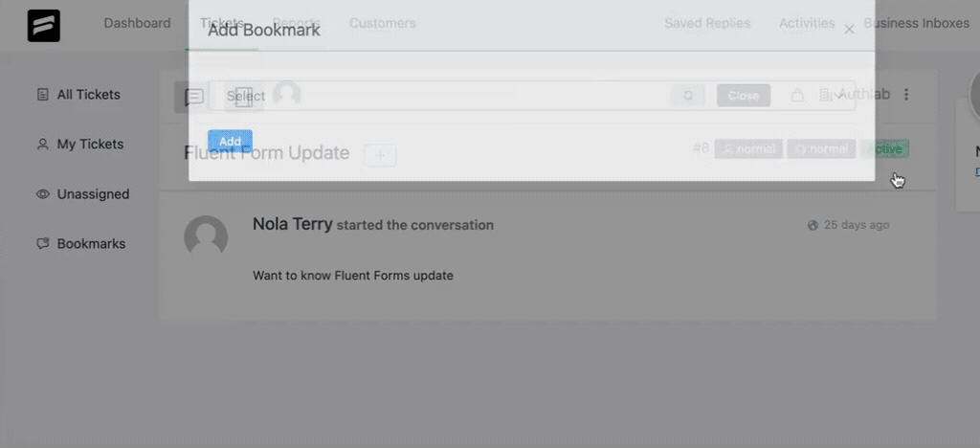Click the conversation chat bubble icon
This screenshot has width=980, height=448.
(x=194, y=97)
